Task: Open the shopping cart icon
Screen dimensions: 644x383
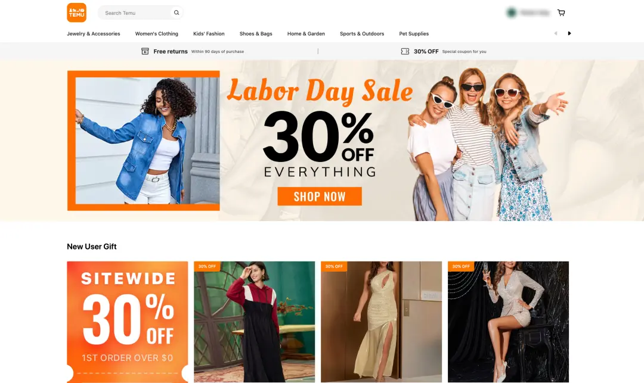Action: 561,13
